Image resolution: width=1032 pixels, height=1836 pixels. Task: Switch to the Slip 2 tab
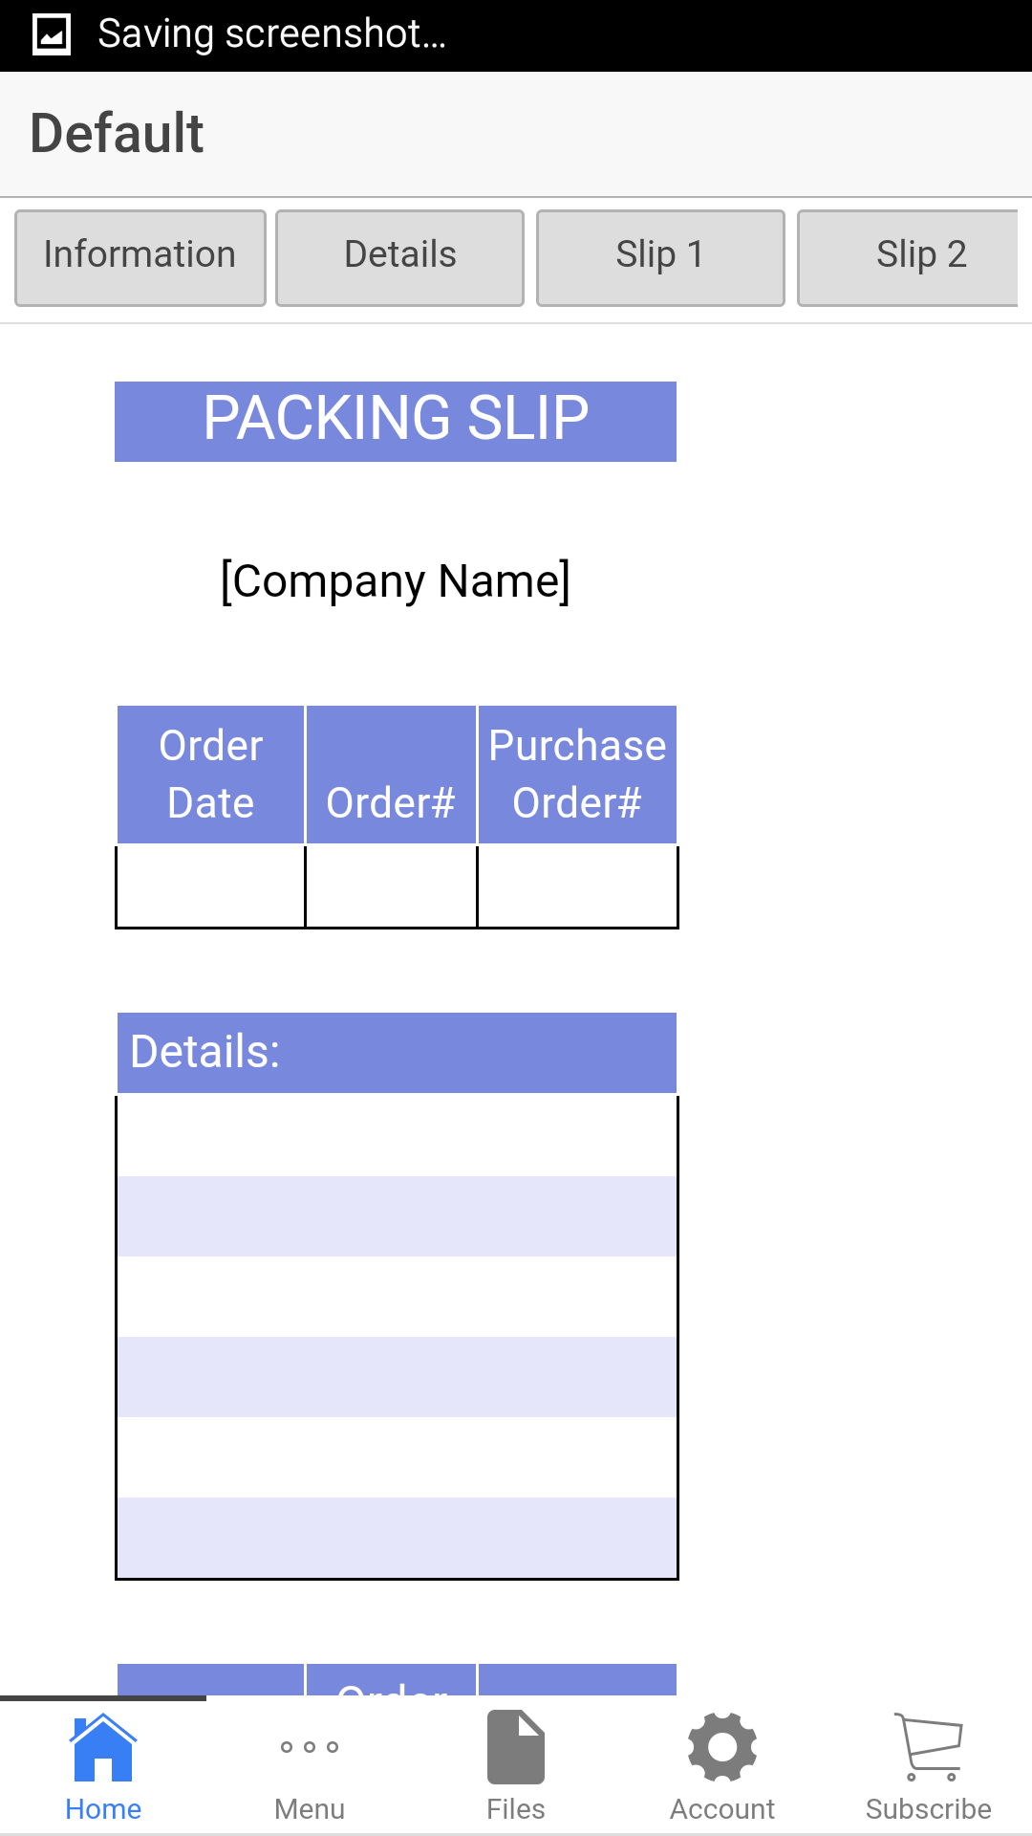pos(920,255)
